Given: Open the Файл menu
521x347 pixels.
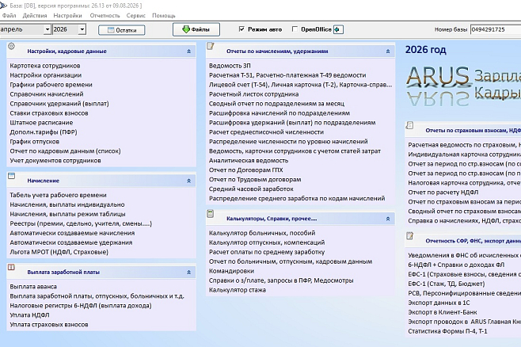Looking at the screenshot, I should 9,16.
